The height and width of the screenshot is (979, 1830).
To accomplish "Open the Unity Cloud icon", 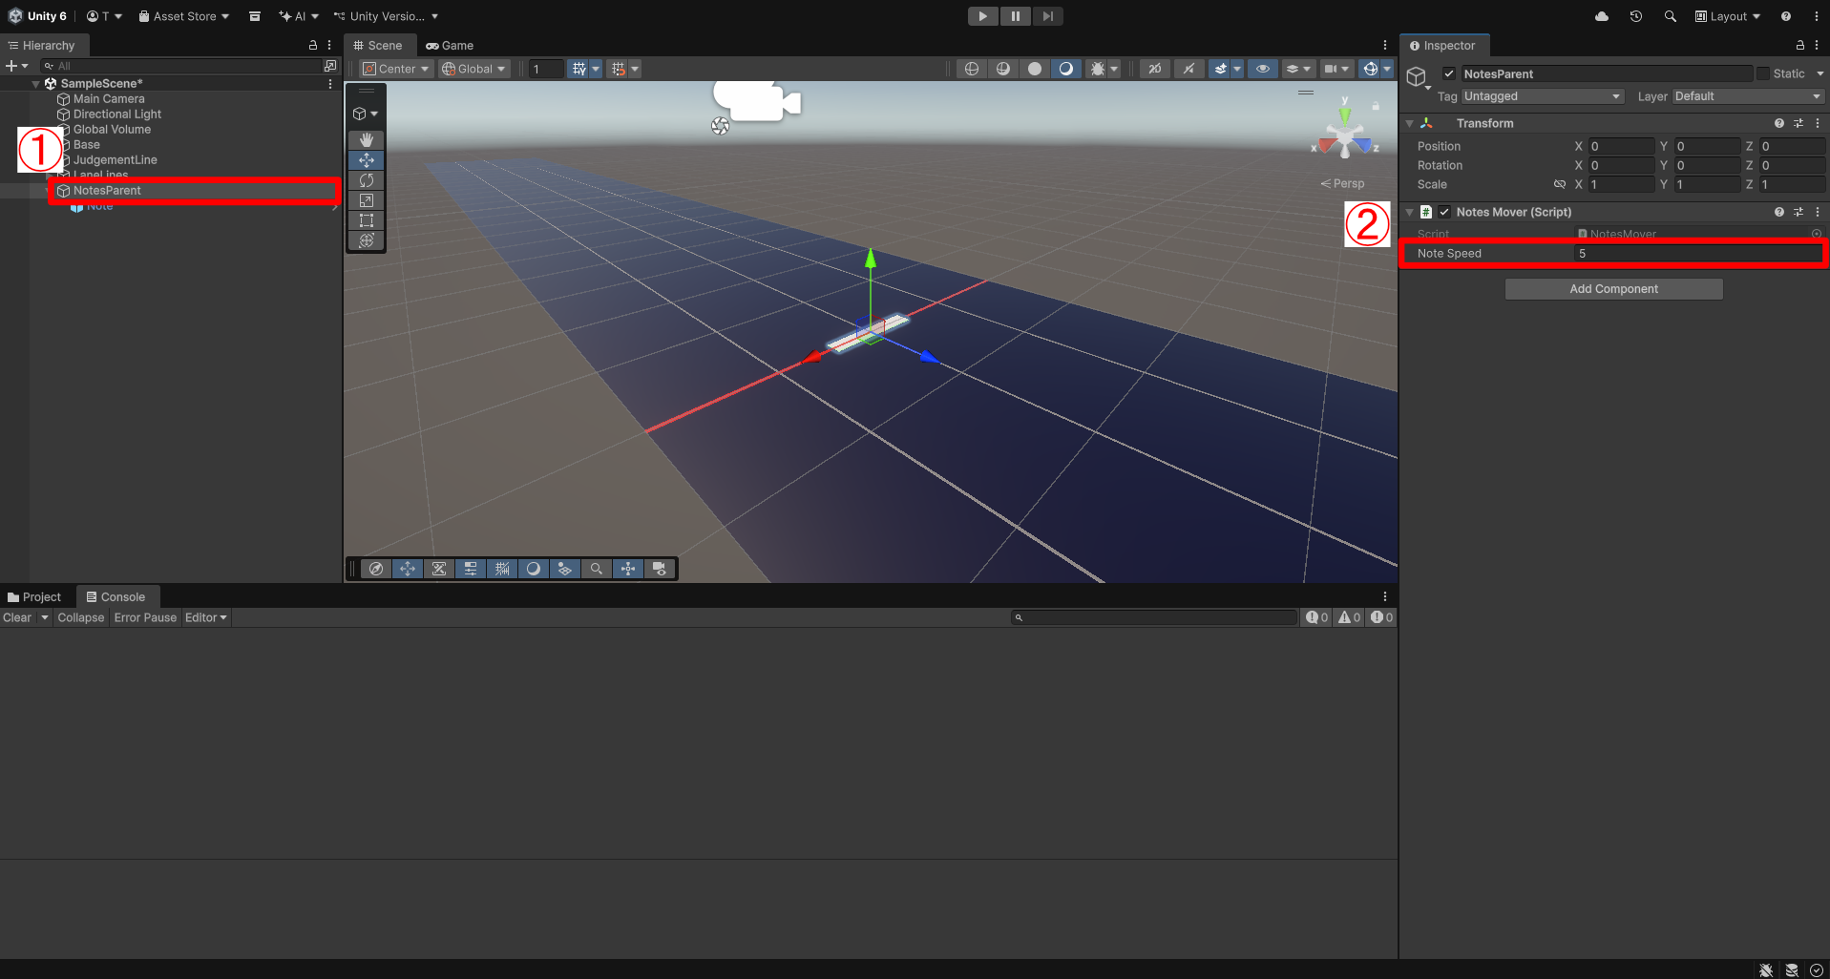I will pyautogui.click(x=1602, y=16).
